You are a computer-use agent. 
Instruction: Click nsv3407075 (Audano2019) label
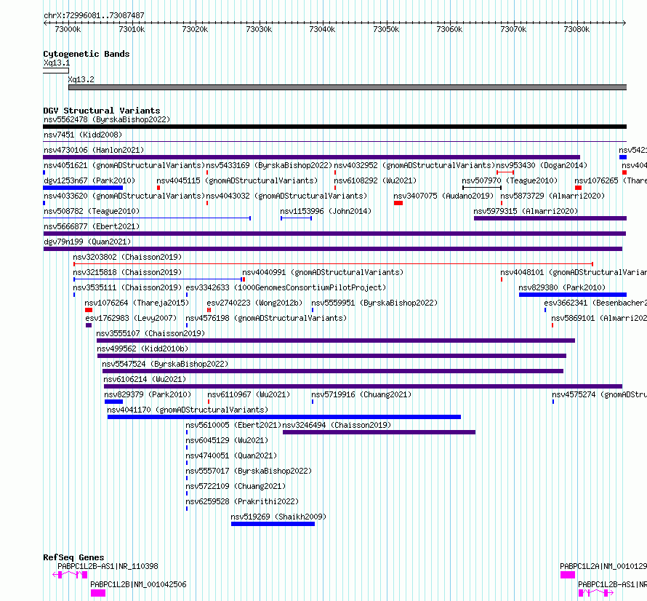443,196
